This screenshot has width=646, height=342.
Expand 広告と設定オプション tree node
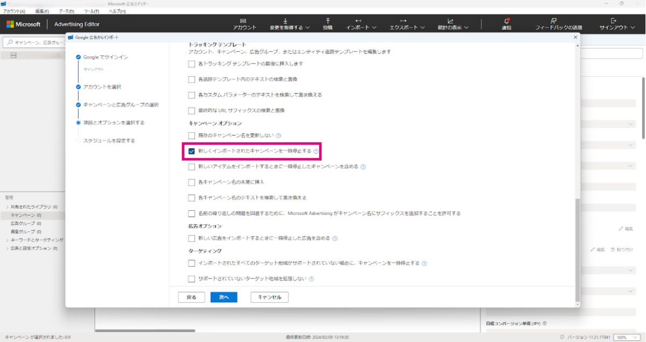coord(7,248)
